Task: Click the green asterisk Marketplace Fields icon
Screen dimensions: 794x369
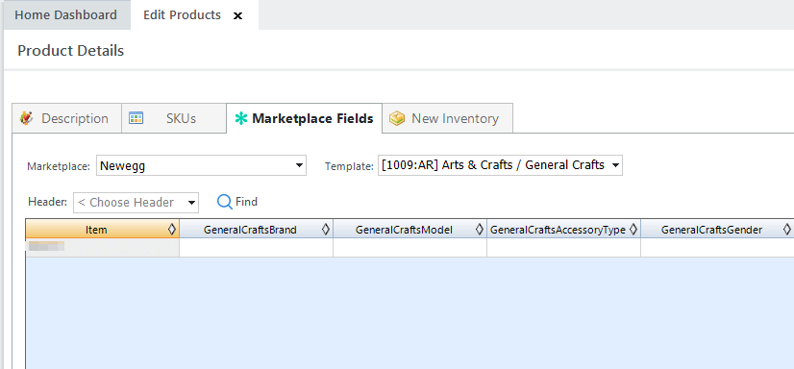Action: tap(241, 118)
